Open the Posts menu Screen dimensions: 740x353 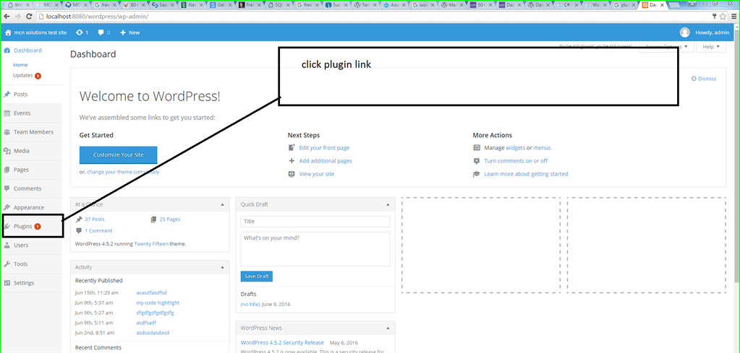31,94
